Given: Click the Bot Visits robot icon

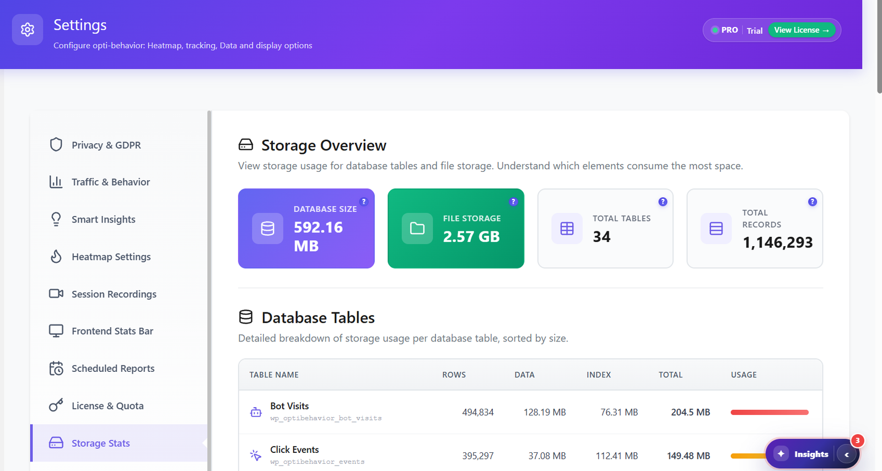Looking at the screenshot, I should point(256,412).
